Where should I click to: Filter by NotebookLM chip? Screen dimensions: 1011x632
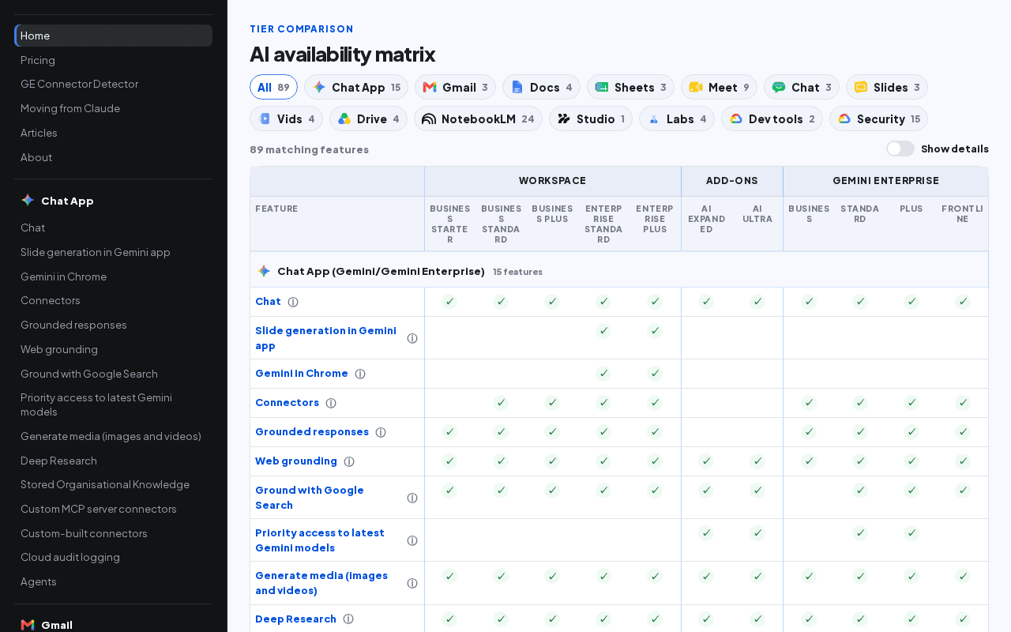click(x=478, y=118)
